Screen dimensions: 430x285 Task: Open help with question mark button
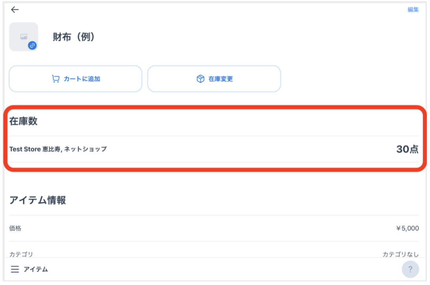coord(410,269)
